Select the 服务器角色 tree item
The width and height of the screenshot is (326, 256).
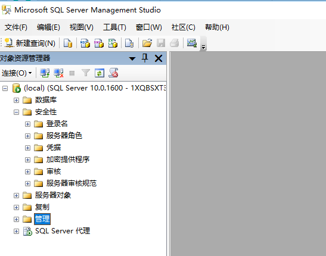coord(64,136)
